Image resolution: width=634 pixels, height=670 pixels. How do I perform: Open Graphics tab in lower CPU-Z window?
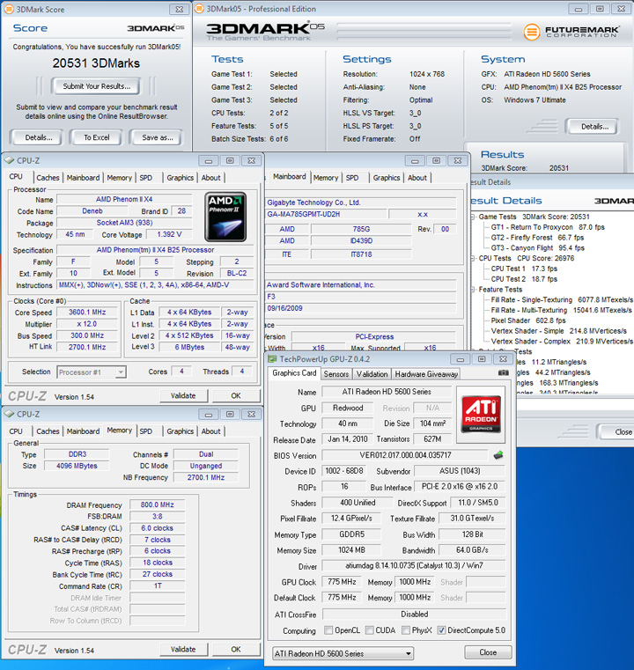pos(180,431)
